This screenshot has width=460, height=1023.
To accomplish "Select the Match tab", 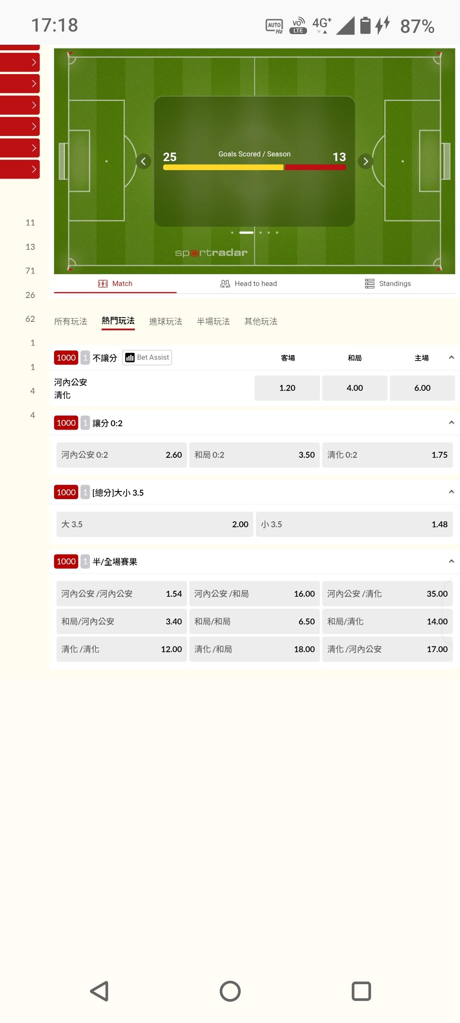I will coord(115,283).
